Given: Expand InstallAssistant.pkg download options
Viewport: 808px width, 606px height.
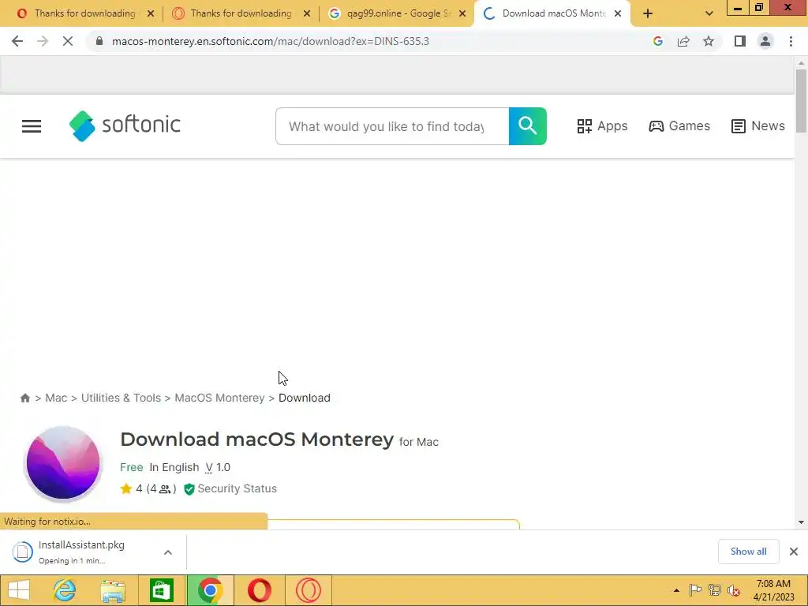Looking at the screenshot, I should pyautogui.click(x=167, y=552).
